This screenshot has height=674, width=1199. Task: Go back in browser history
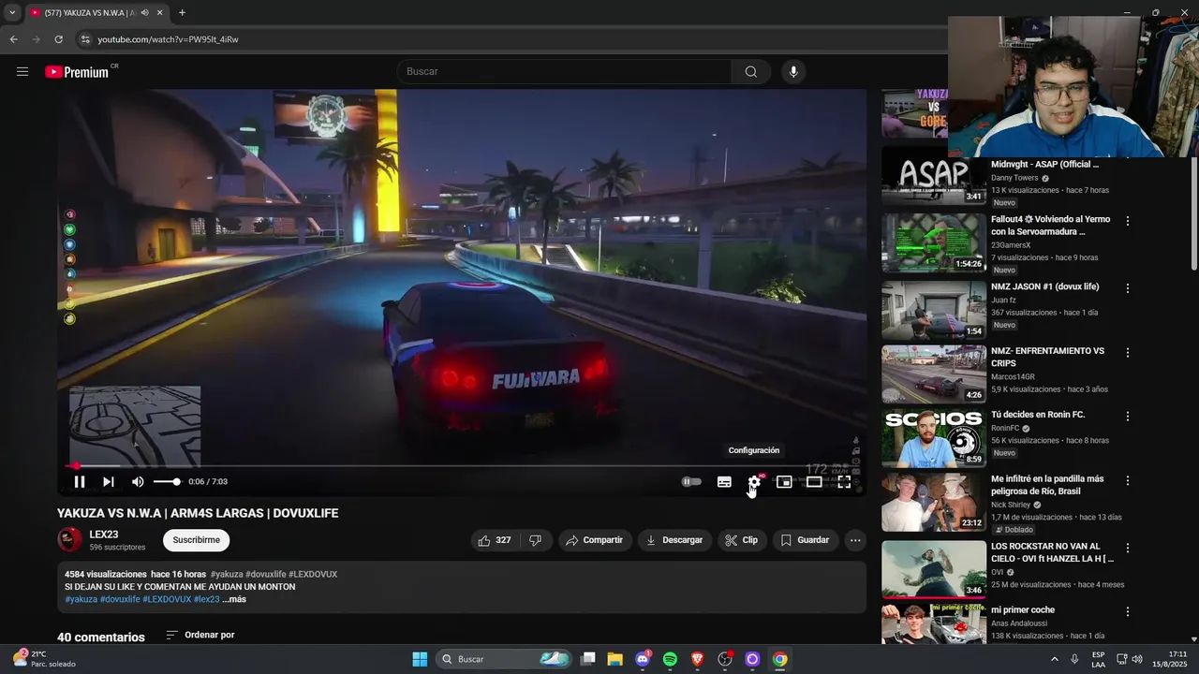pyautogui.click(x=13, y=39)
